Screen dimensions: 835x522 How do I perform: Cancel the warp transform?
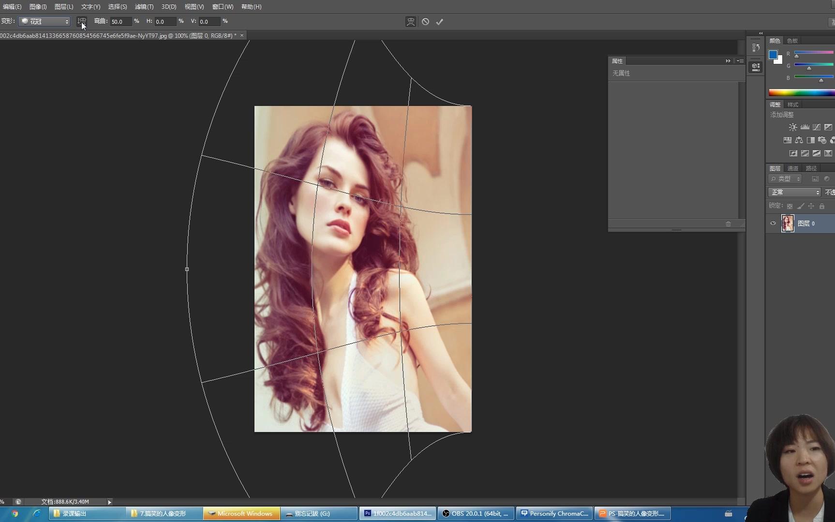click(x=425, y=22)
